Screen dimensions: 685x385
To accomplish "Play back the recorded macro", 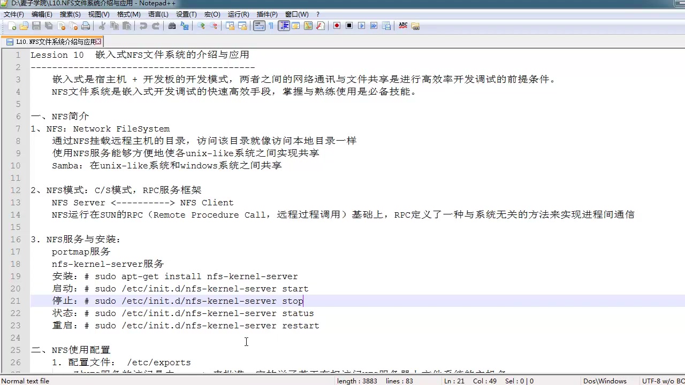I will tap(362, 26).
